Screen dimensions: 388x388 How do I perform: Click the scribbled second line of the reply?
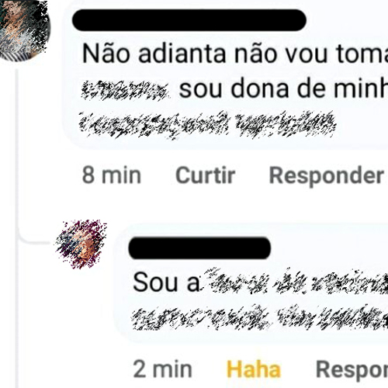260,317
